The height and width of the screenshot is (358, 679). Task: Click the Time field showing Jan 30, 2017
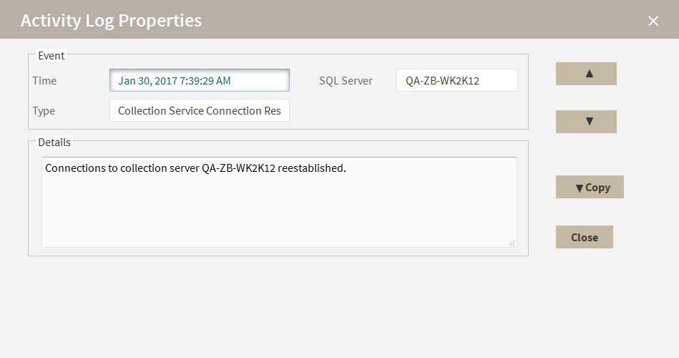[199, 81]
